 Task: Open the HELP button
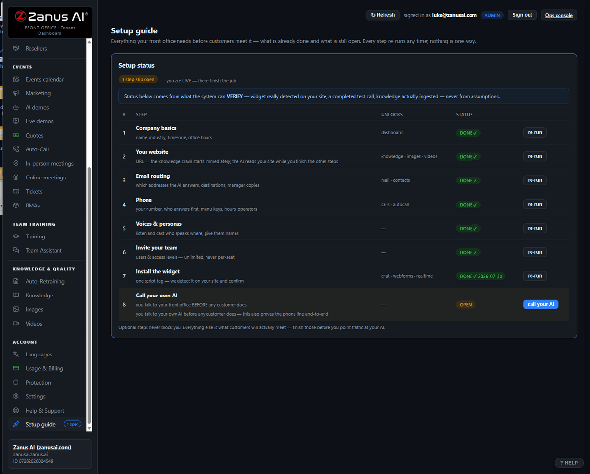[x=569, y=463]
